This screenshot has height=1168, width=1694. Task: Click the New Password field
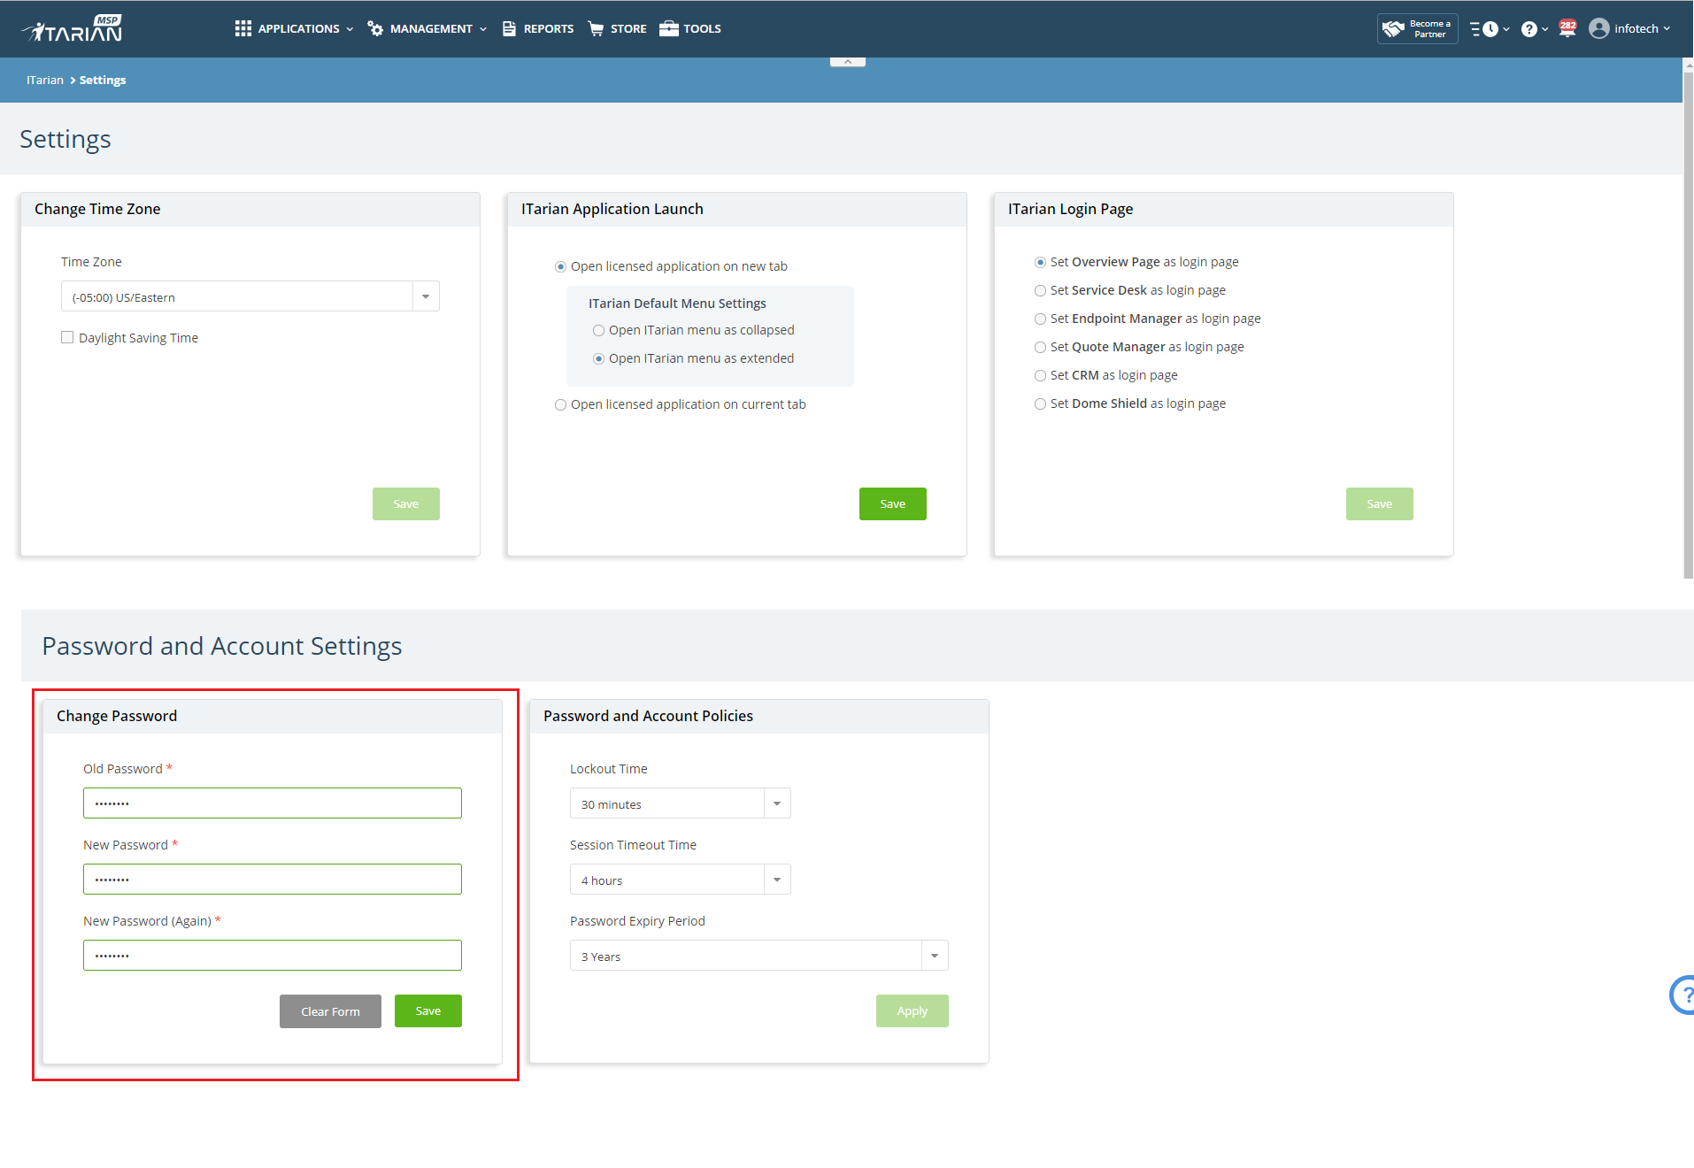273,880
